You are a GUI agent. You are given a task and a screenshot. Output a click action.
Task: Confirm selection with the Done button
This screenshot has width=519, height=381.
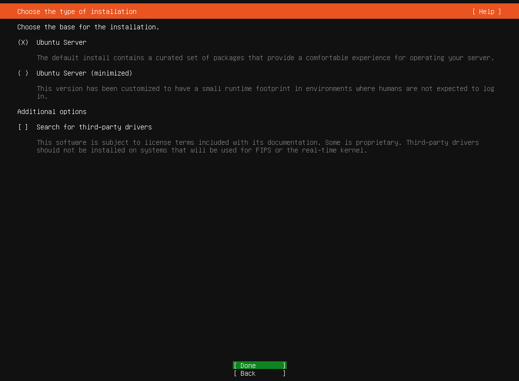[260, 366]
